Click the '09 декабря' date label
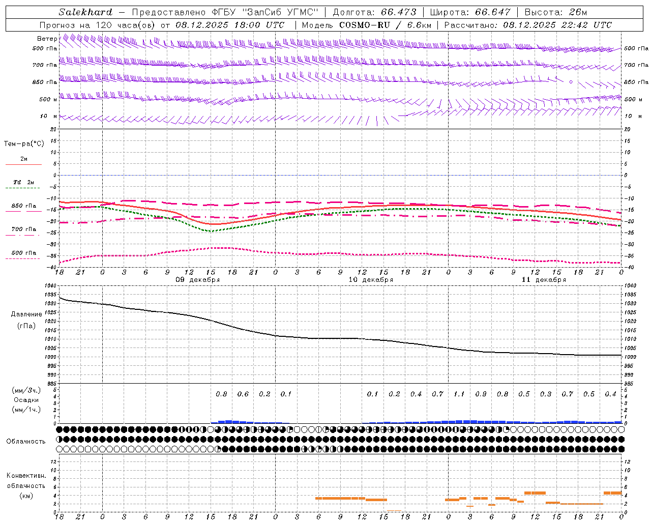The width and height of the screenshot is (651, 521). (x=198, y=280)
